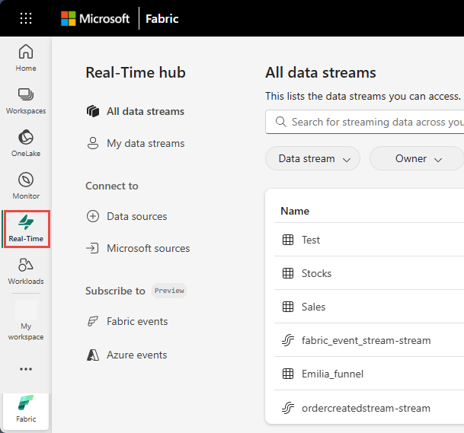
Task: Open Data sources under Connect to
Action: coord(126,216)
